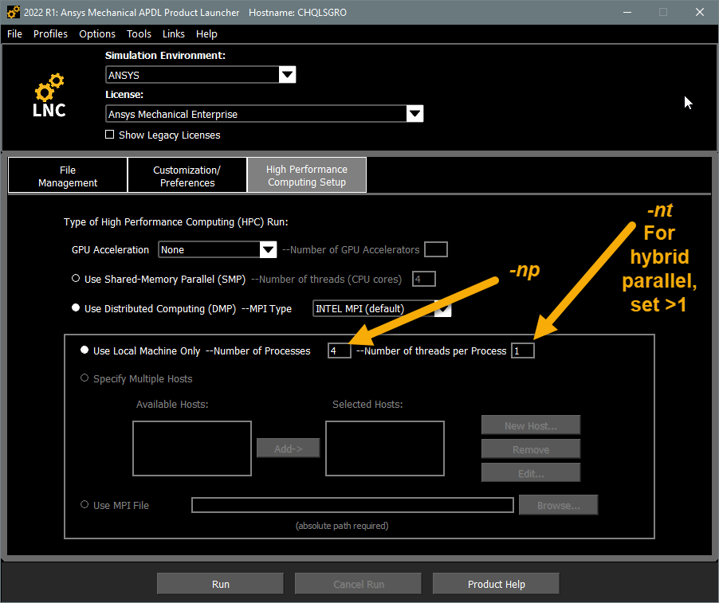Open the License selection dropdown

coord(415,113)
